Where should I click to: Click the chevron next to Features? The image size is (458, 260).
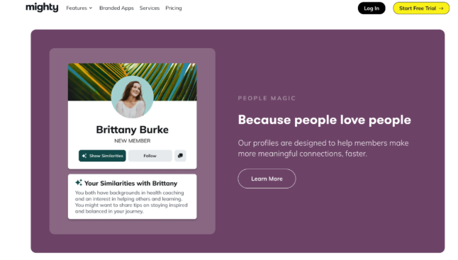91,9
